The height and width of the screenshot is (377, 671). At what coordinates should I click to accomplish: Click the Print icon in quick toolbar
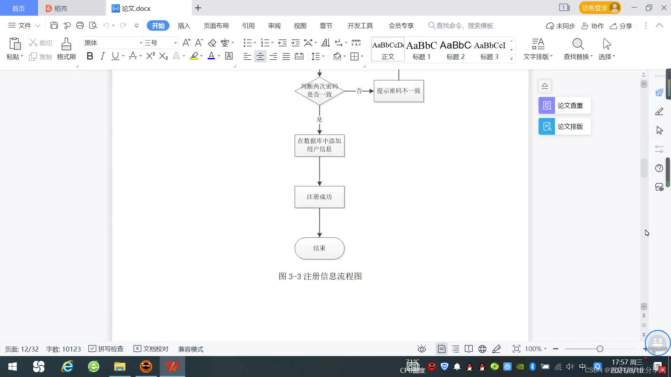coord(80,25)
